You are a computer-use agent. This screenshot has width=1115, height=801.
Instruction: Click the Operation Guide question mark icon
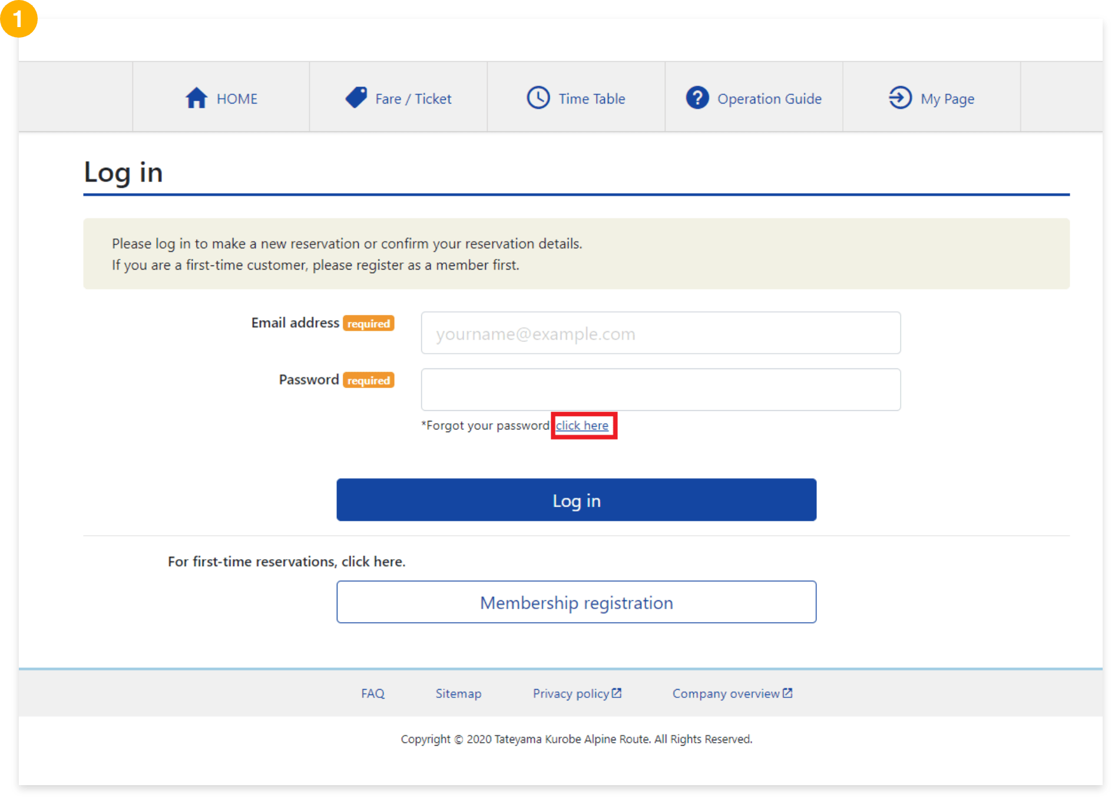coord(697,98)
